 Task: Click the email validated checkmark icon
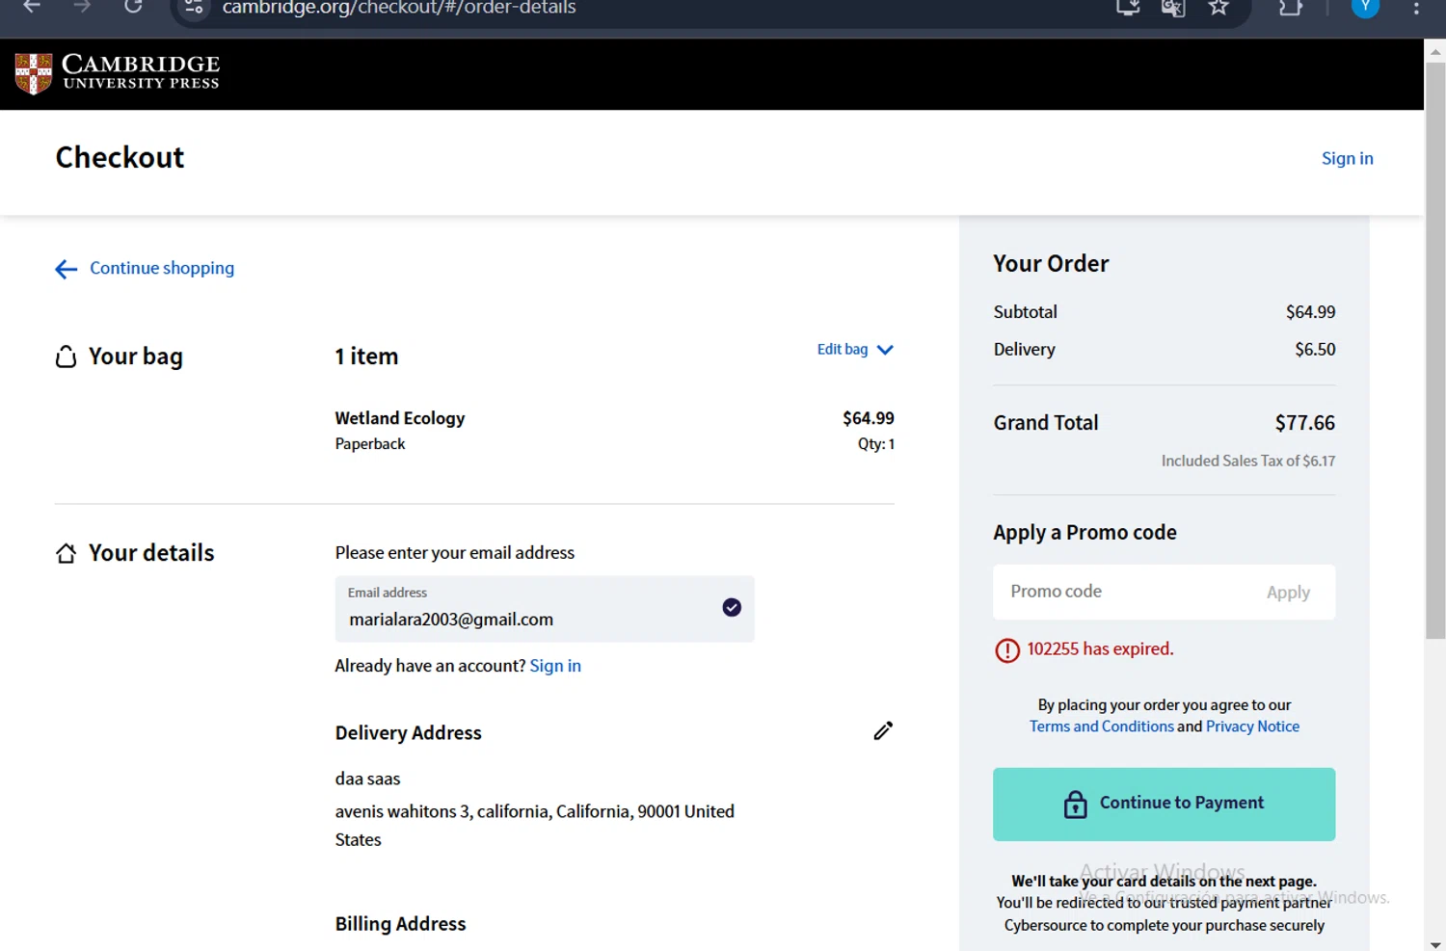732,607
